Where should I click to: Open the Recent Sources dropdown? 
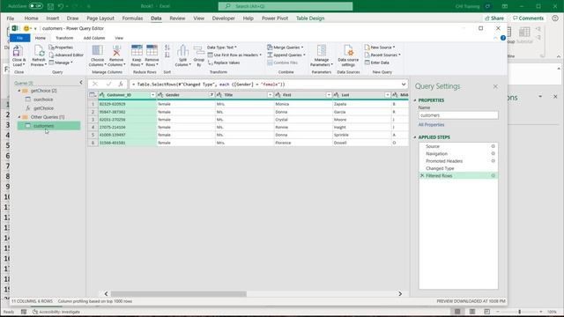point(382,55)
